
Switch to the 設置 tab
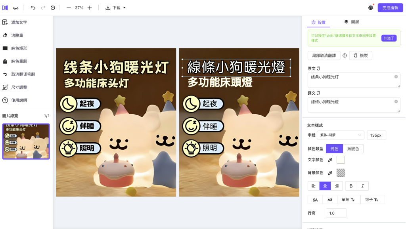(x=318, y=22)
